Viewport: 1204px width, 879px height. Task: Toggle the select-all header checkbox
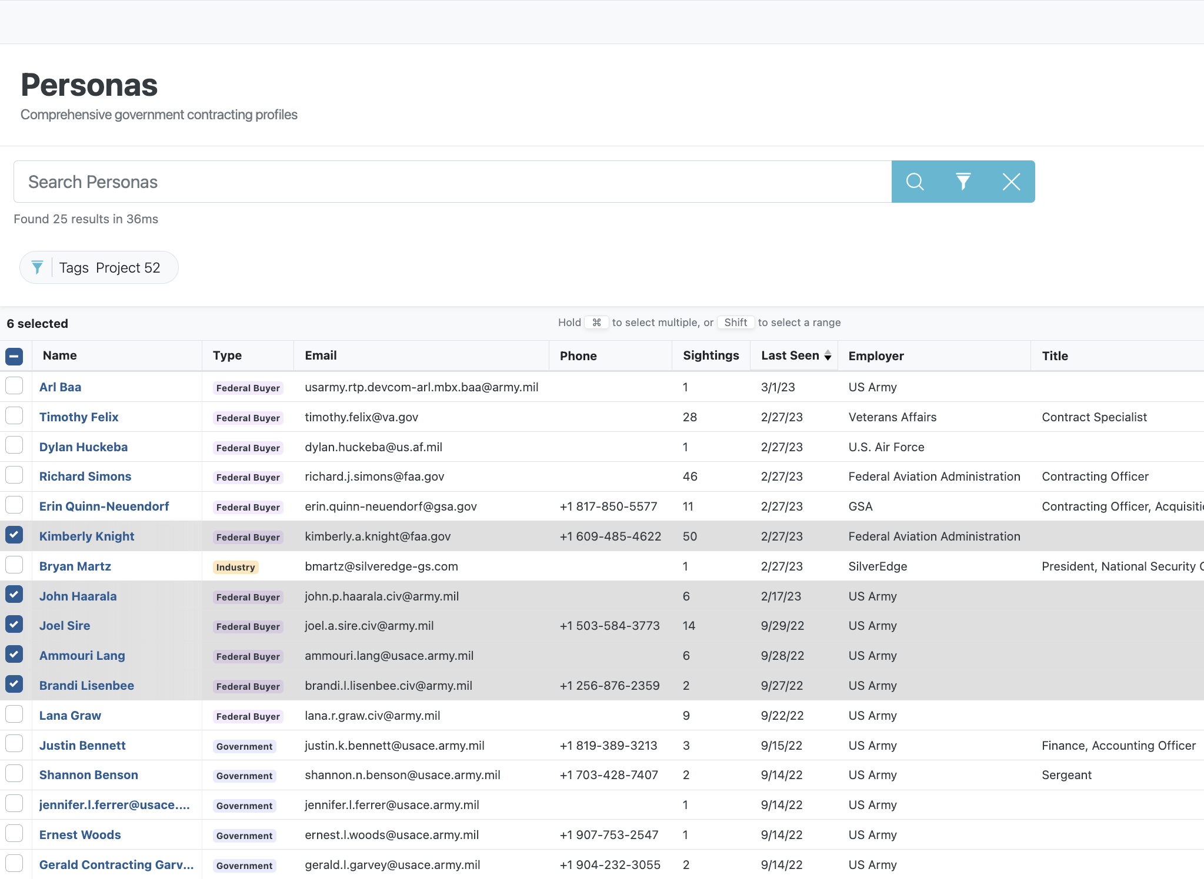(14, 356)
